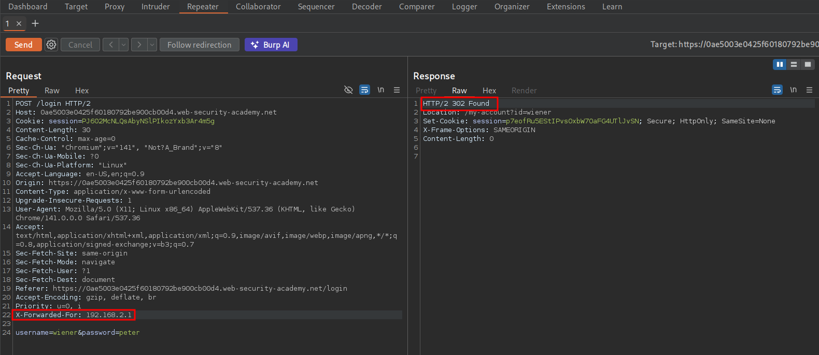Go forward to next request in history
This screenshot has width=819, height=355.
pyautogui.click(x=139, y=45)
